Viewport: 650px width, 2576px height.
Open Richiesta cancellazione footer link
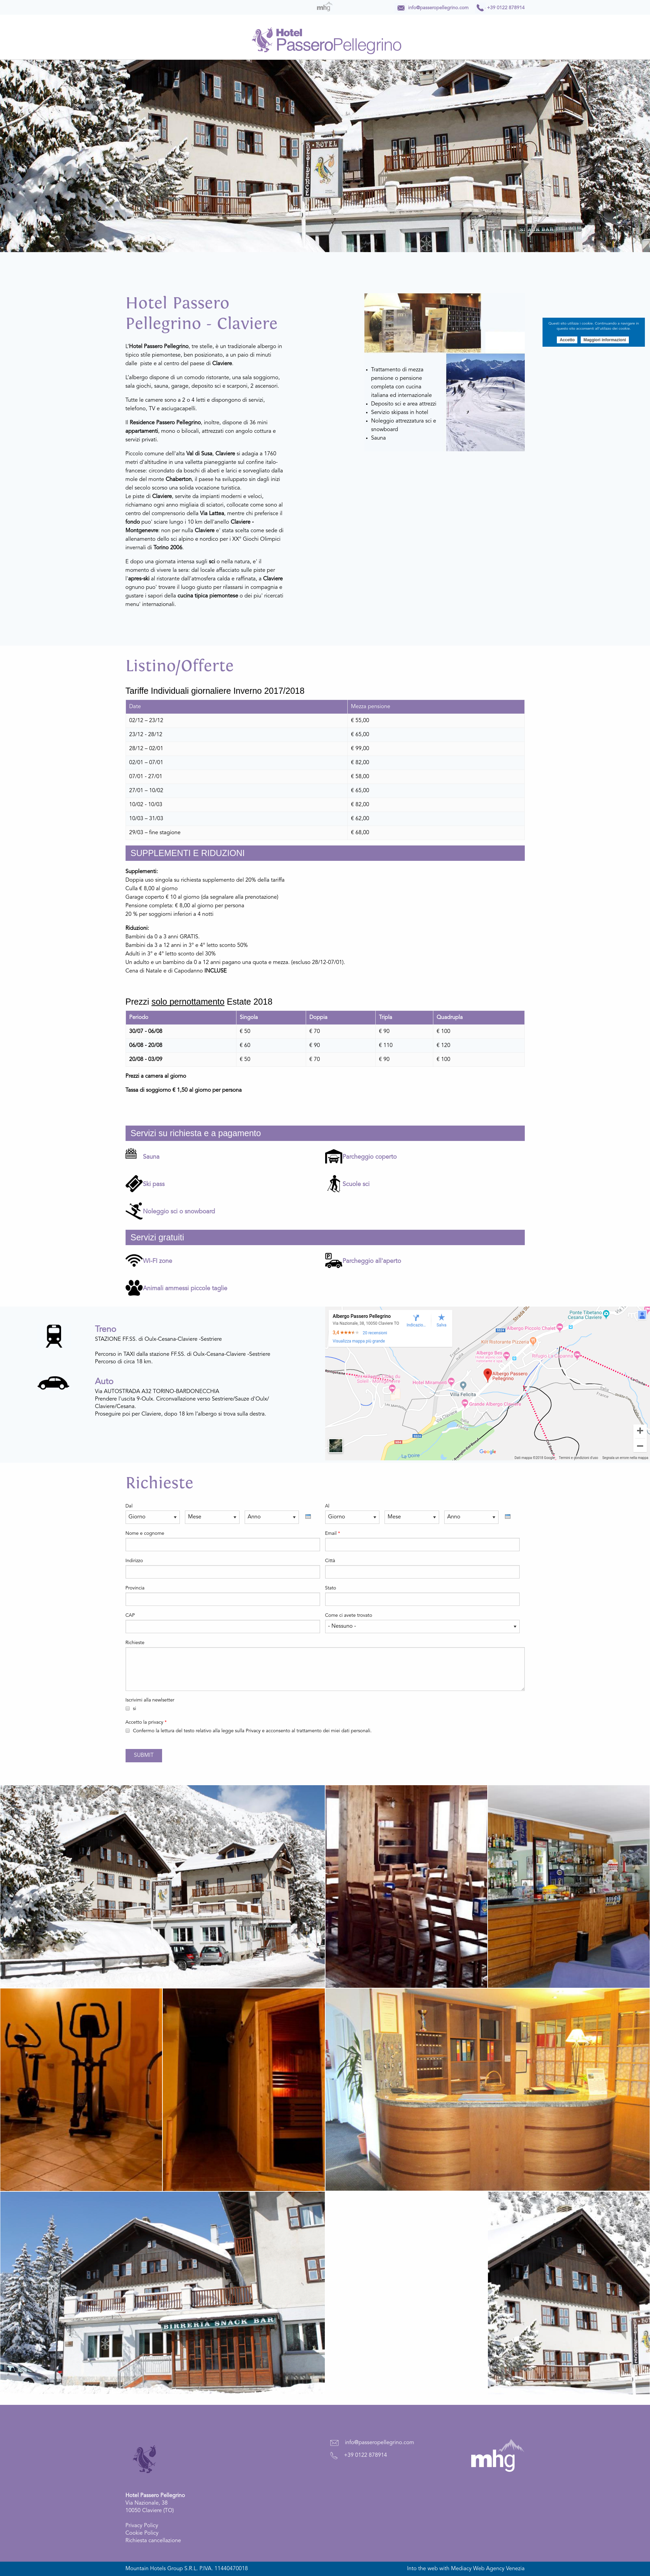[153, 2540]
